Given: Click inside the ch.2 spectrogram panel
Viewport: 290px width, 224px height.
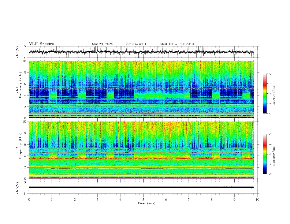Looking at the screenshot, I should tap(141, 150).
